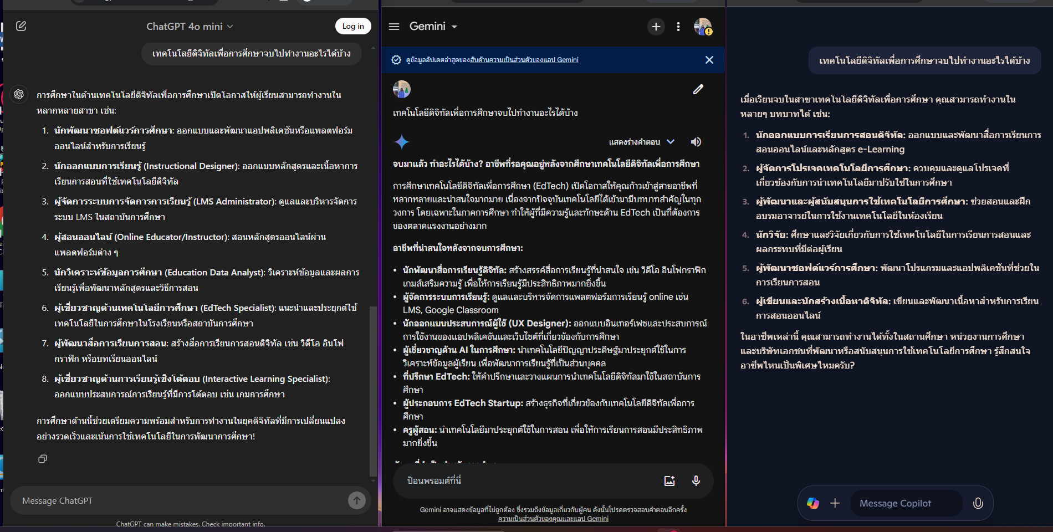Play Gemini response aloud with speaker icon
This screenshot has height=532, width=1053.
696,142
